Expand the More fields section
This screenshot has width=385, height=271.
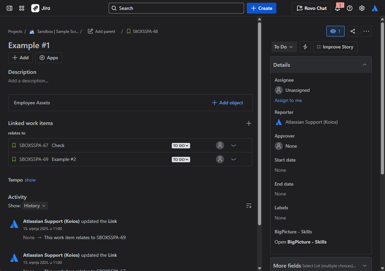pos(321,266)
